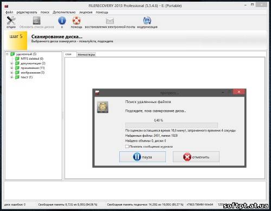Open the файл menu

[x=9, y=12]
